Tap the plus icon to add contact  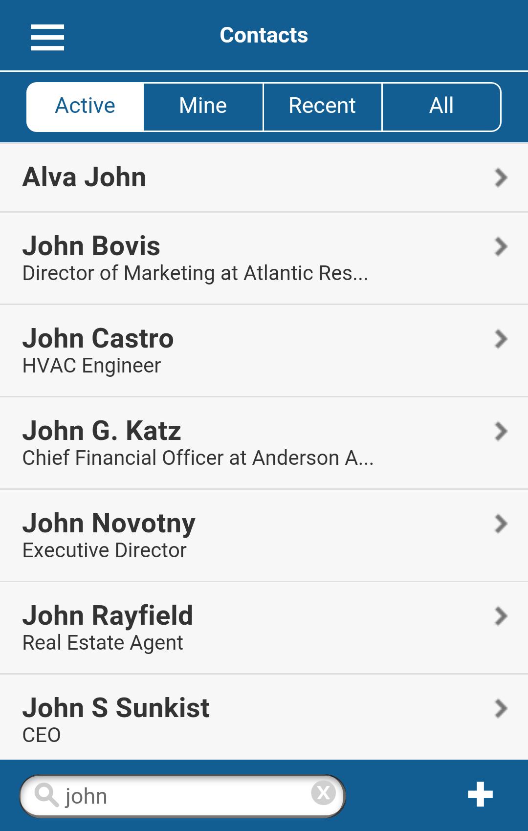pyautogui.click(x=480, y=794)
